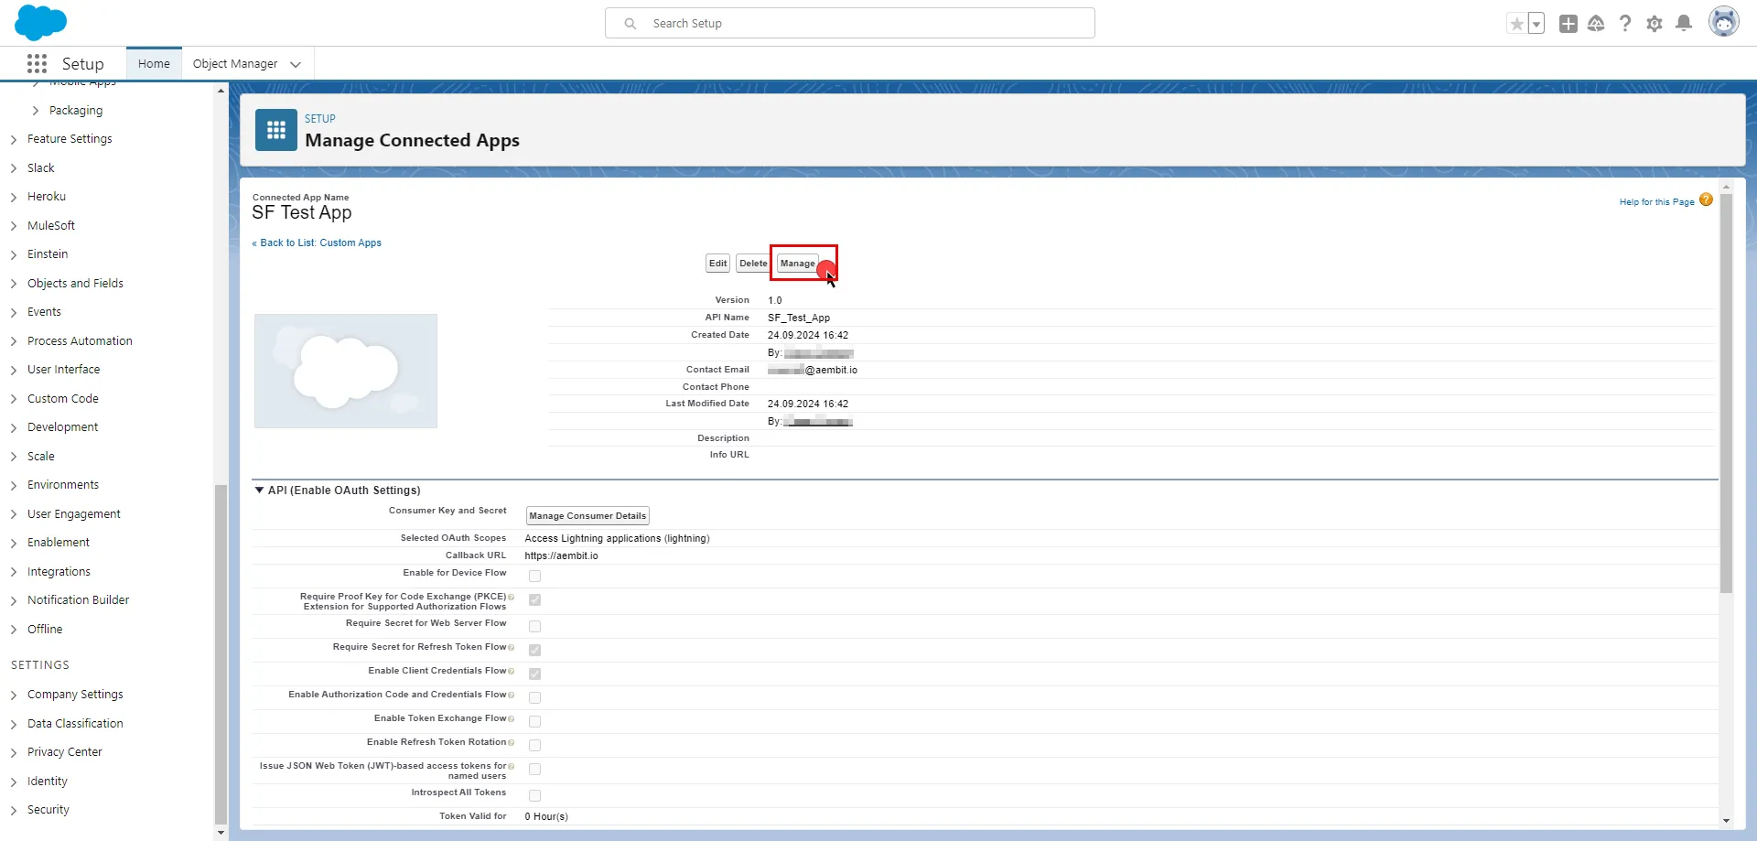Follow the Back to List: Custom Apps link
The width and height of the screenshot is (1757, 841).
(x=317, y=243)
